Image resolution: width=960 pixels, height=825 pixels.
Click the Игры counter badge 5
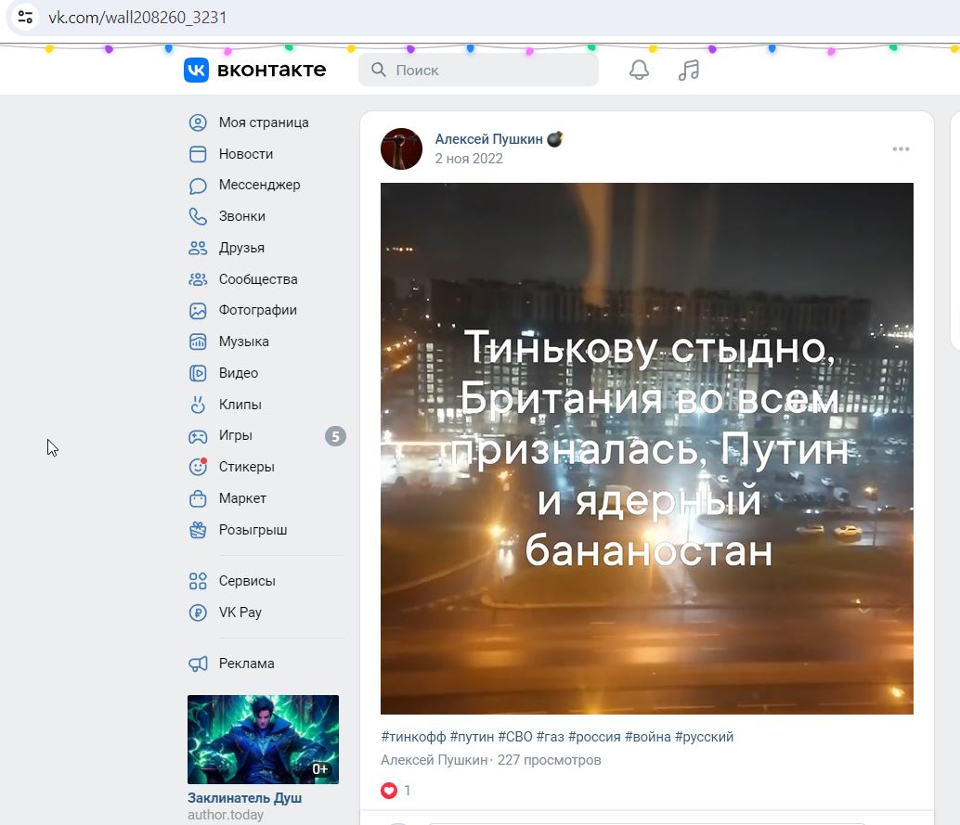point(335,436)
